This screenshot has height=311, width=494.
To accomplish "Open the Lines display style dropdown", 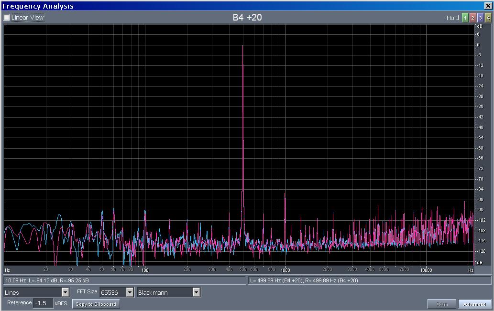I will [65, 292].
